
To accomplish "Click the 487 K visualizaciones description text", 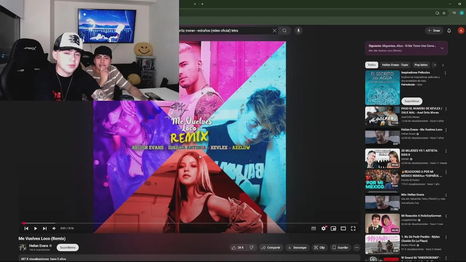I will point(43,259).
